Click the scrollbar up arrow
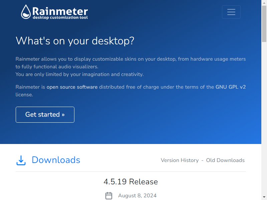Viewport: 267px width, 200px height. (x=264, y=3)
